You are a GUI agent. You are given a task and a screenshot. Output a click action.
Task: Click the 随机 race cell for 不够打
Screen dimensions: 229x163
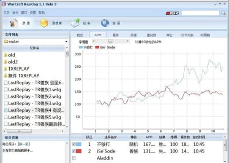coord(134,144)
